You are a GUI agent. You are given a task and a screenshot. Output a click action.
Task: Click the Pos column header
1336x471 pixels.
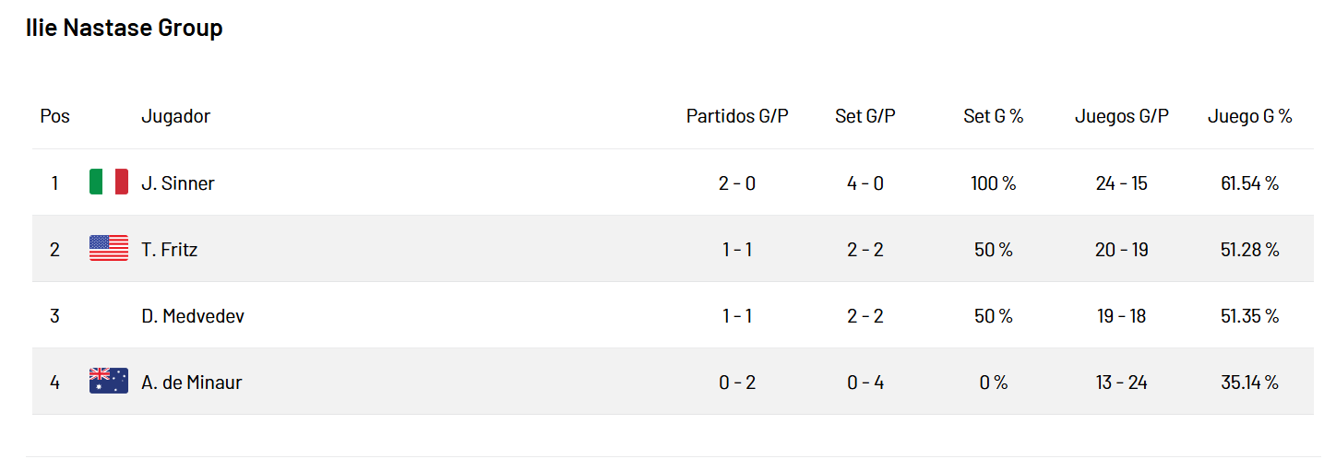pyautogui.click(x=55, y=116)
